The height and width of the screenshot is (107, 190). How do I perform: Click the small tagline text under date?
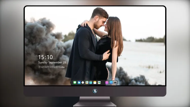(51, 67)
